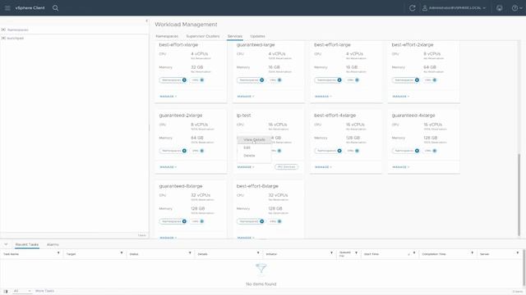Open the All tasks filter dropdown
Image resolution: width=526 pixels, height=295 pixels.
[x=22, y=291]
